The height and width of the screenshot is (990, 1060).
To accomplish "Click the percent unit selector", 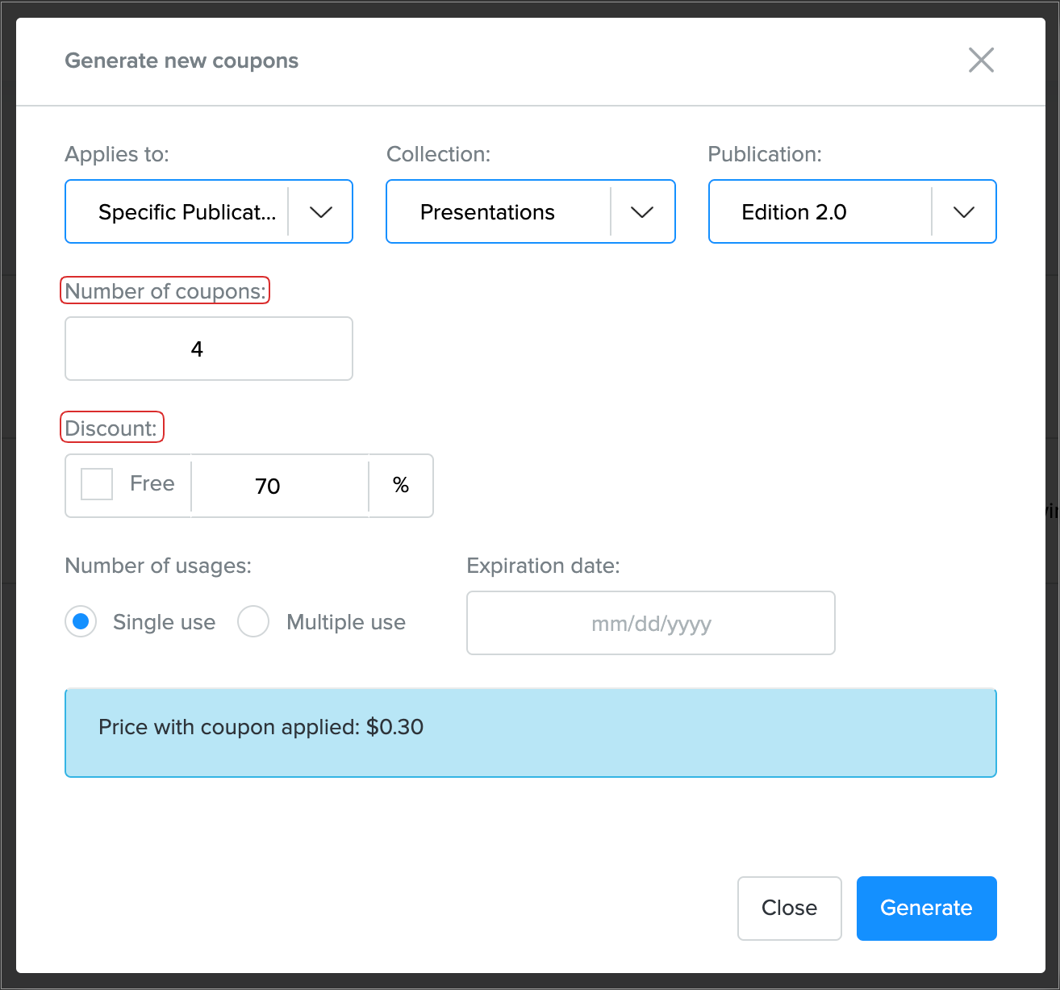I will [401, 486].
